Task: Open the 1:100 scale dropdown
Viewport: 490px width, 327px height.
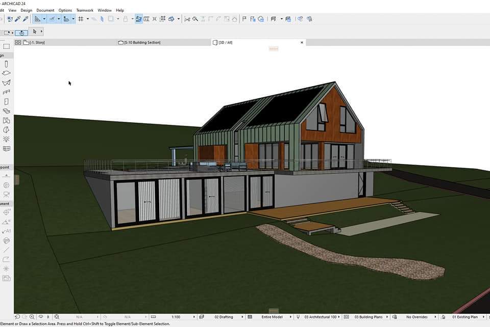Action: tap(176, 317)
